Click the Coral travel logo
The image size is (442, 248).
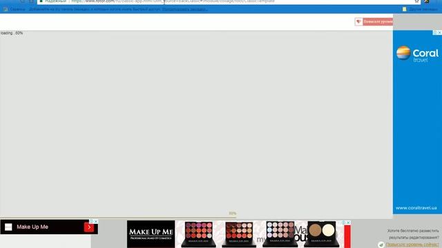click(x=417, y=54)
